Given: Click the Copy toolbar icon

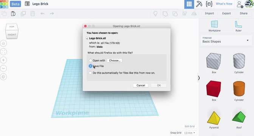Looking at the screenshot, I should (4, 14).
